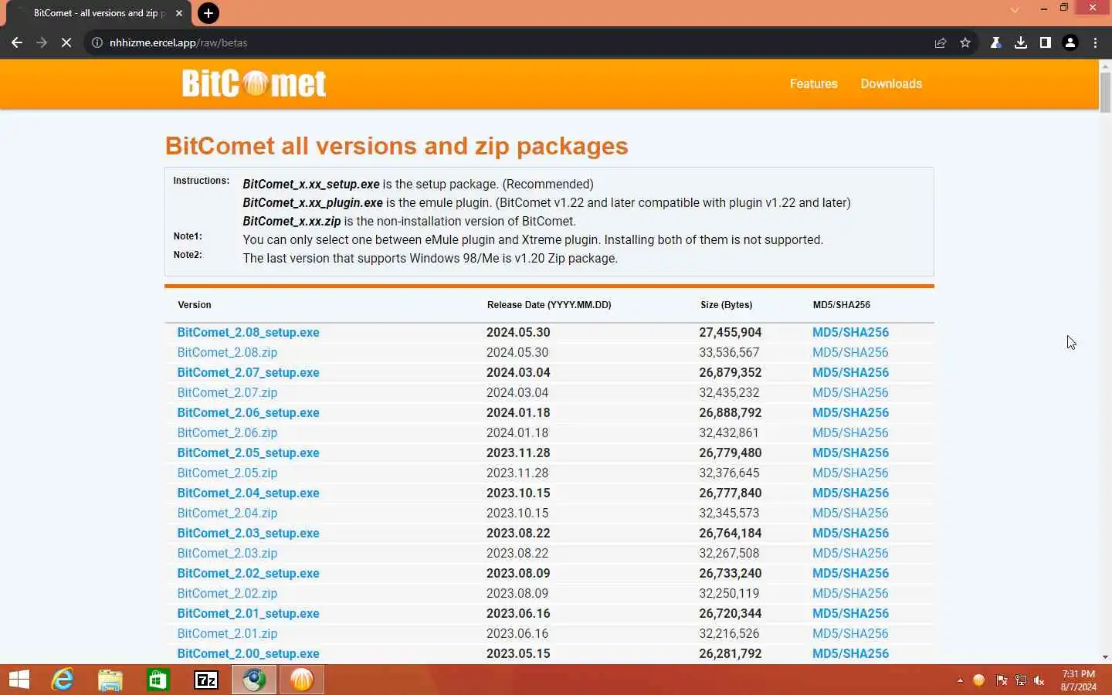The image size is (1112, 695).
Task: Download BitComet_2.02.zip
Action: (x=227, y=593)
